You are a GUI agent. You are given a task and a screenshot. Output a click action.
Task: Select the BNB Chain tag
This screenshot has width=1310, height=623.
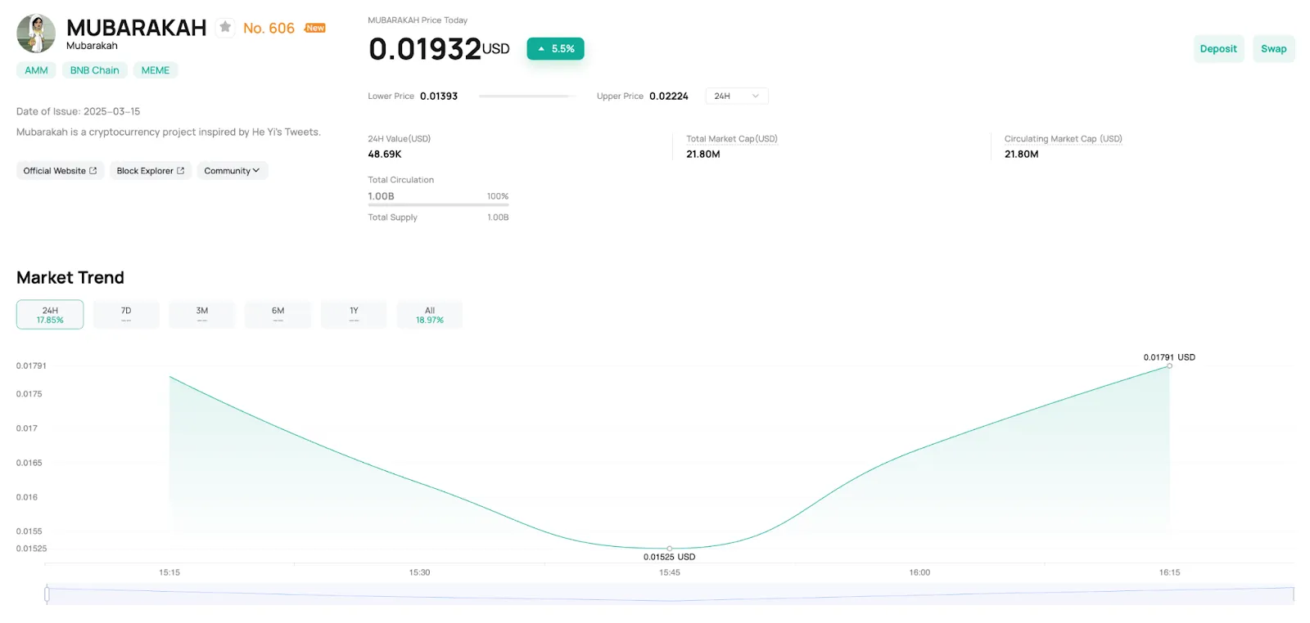click(x=95, y=70)
